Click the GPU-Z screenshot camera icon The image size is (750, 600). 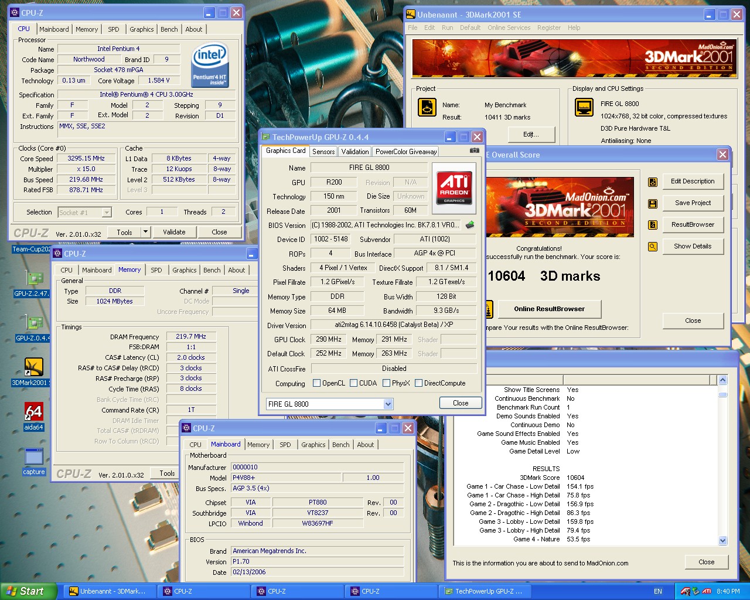(x=475, y=151)
